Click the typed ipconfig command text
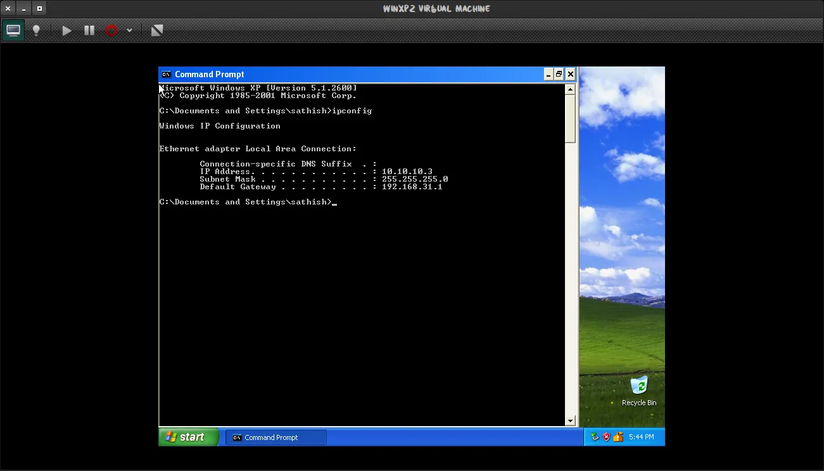Screen dimensions: 824x471 [352, 111]
